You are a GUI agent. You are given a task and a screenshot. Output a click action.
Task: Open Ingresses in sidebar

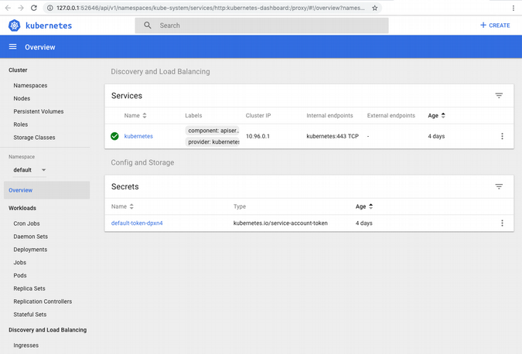point(26,345)
